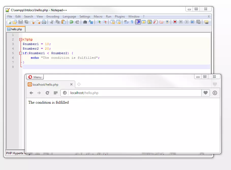Open Opera's tab menu at the right

click(x=215, y=84)
